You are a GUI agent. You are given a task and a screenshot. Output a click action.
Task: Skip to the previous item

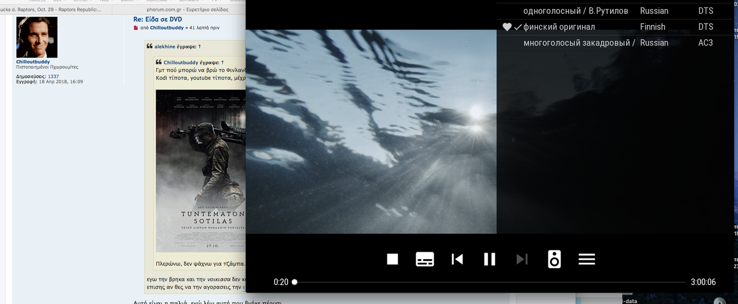click(457, 259)
